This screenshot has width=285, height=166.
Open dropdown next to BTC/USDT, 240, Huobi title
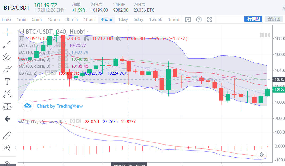(x=88, y=32)
